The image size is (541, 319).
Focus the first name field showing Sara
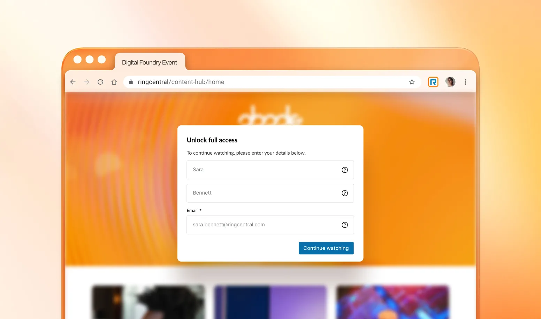click(270, 170)
